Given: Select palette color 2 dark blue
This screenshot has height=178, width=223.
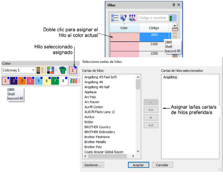Looking at the screenshot, I should (14, 81).
